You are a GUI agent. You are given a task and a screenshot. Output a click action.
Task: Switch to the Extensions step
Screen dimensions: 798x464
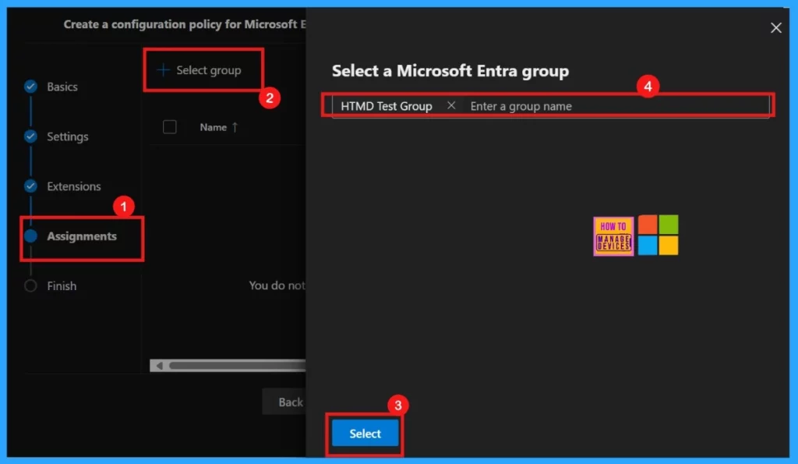click(x=74, y=186)
